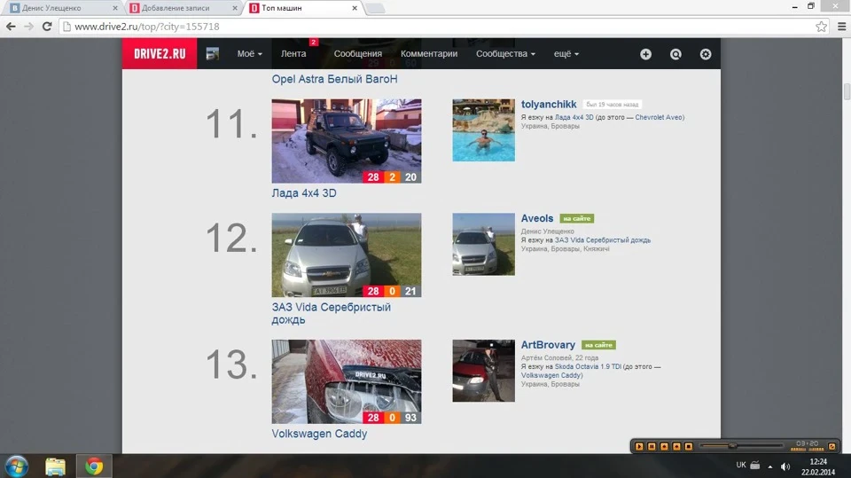851x478 pixels.
Task: Reload the page with the refresh icon
Action: [x=47, y=26]
